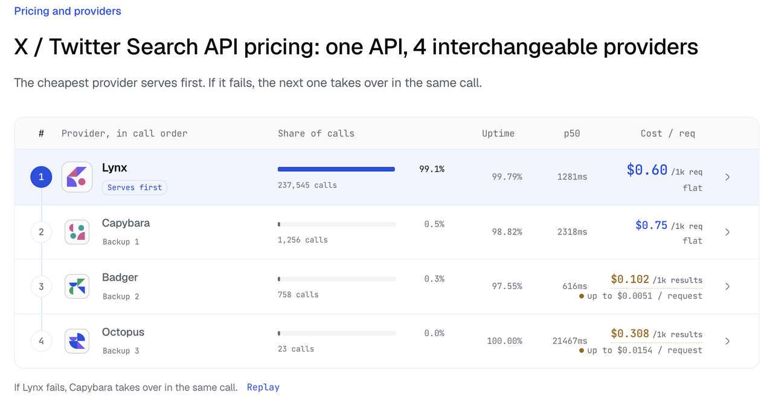Expand the Octopus row chevron
Viewport: 773px width, 397px height.
tap(727, 341)
